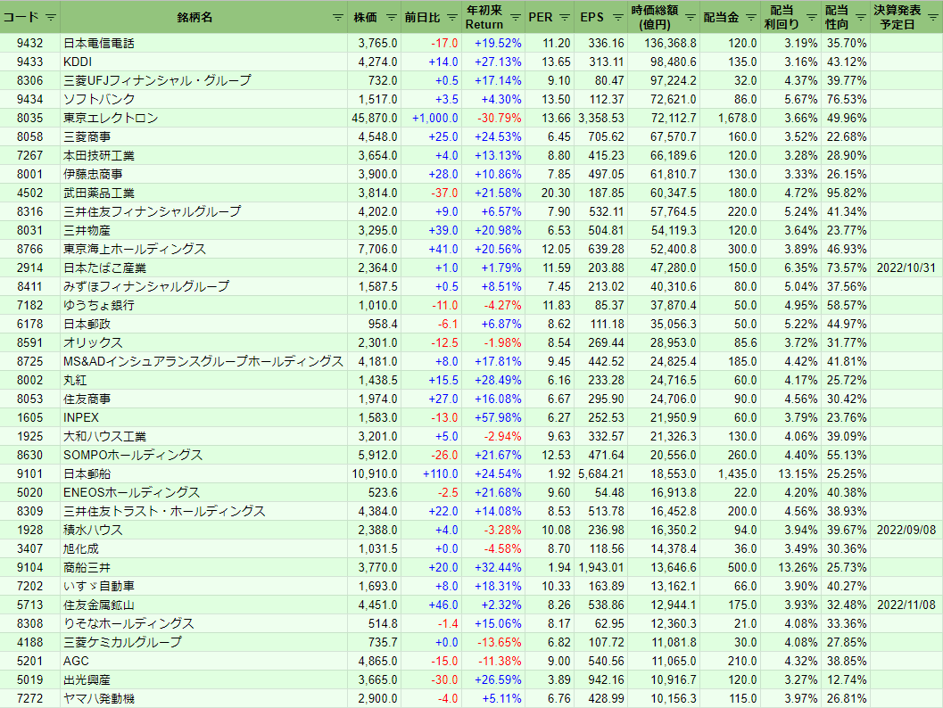Open the 配当利回り column filter dropdown
Viewport: 943px width, 708px height.
tap(812, 18)
